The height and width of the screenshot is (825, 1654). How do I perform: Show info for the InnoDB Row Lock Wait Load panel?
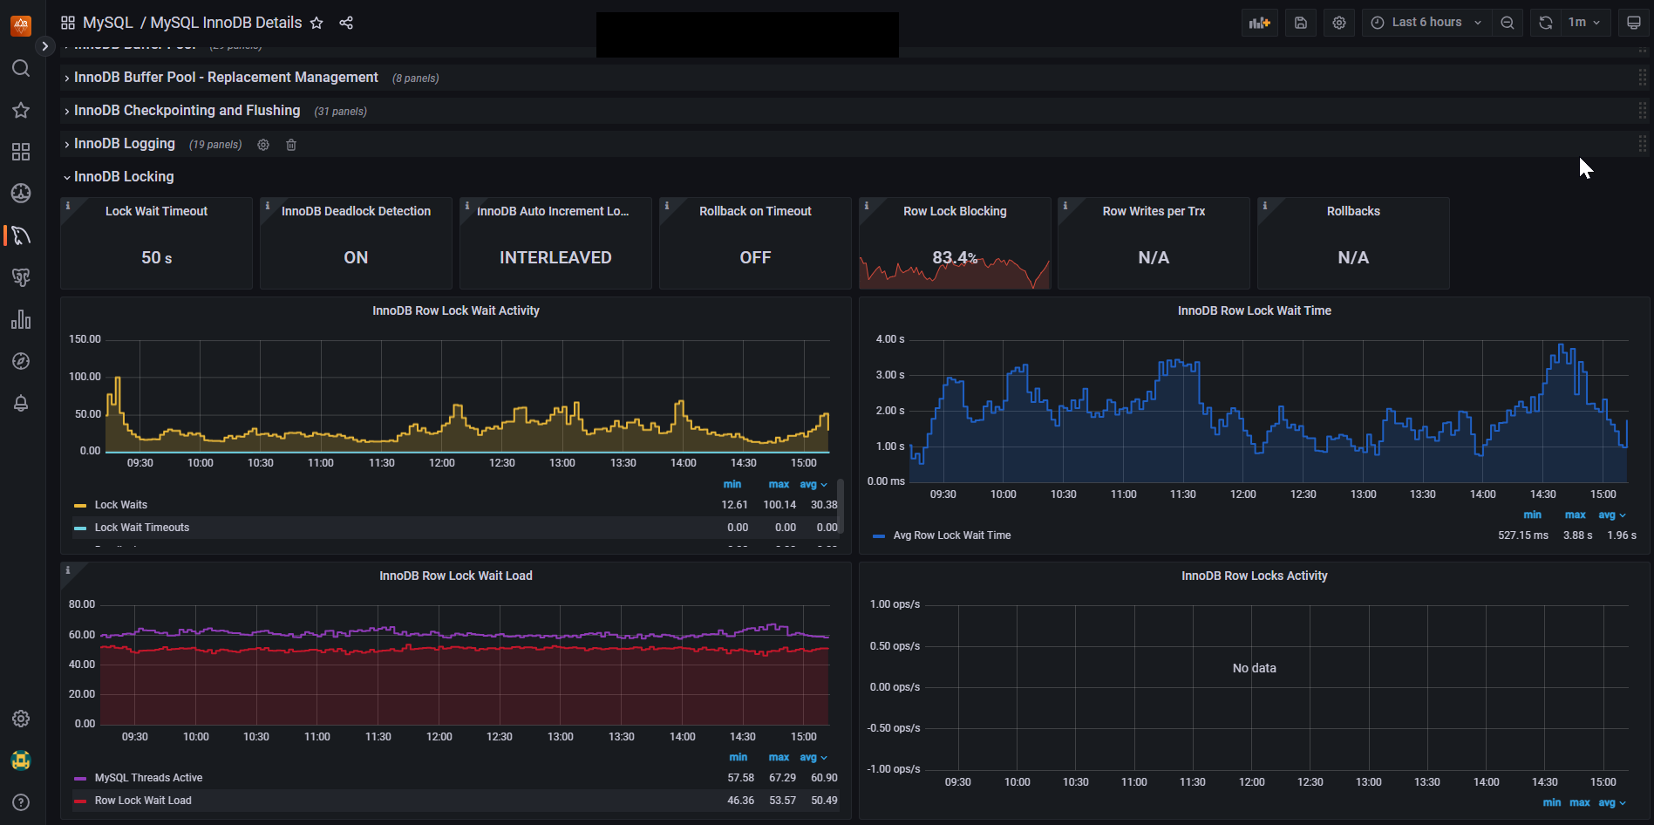pyautogui.click(x=68, y=570)
